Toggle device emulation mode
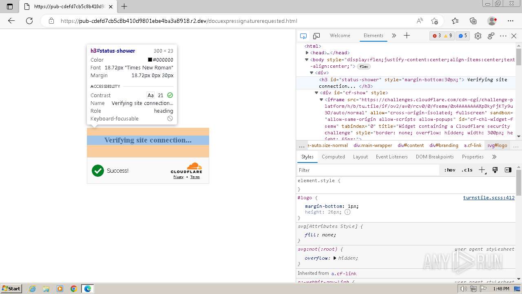This screenshot has width=522, height=294. click(316, 36)
